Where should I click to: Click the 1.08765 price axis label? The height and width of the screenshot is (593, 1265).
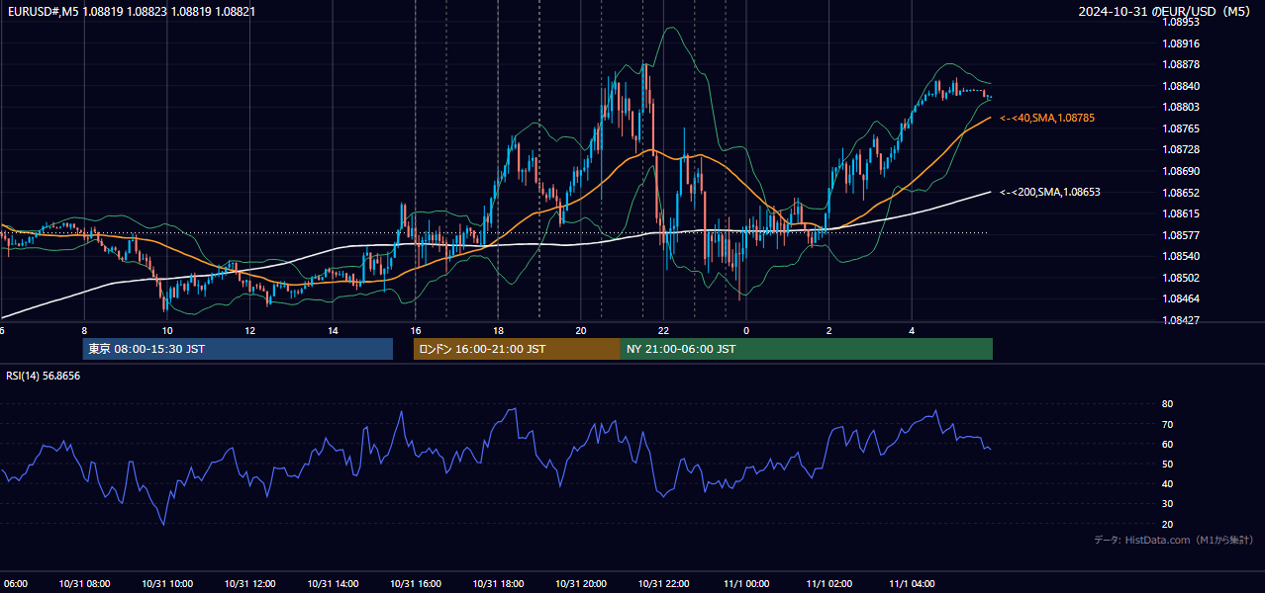pos(1182,128)
